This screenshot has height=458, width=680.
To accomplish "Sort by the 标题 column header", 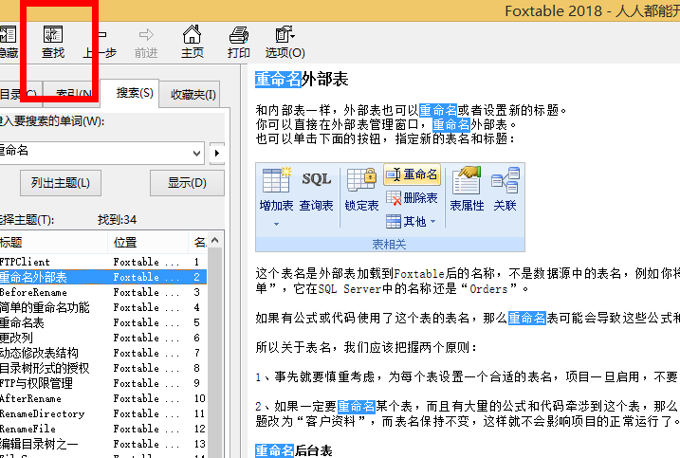I will (x=54, y=243).
